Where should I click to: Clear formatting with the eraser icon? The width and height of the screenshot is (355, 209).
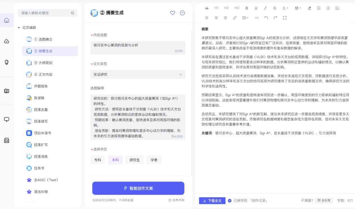point(309,8)
